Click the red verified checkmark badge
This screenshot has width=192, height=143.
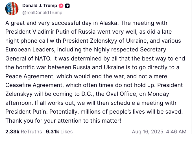click(x=61, y=6)
